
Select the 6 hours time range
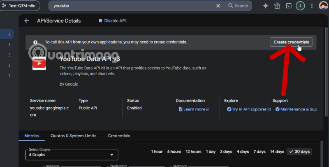pos(174,151)
